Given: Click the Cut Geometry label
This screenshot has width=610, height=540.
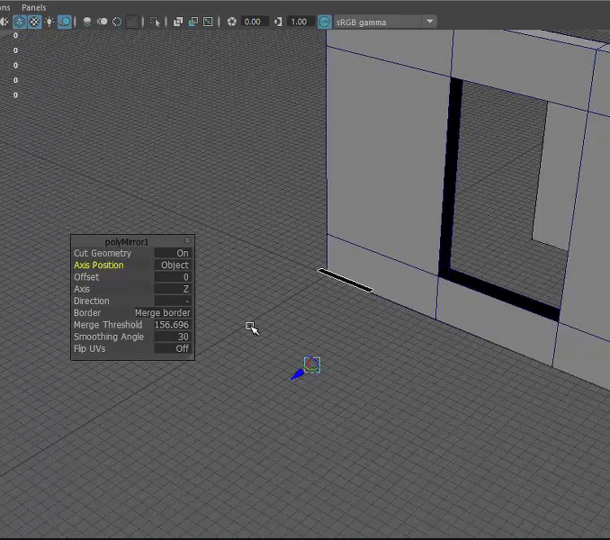Looking at the screenshot, I should point(103,253).
